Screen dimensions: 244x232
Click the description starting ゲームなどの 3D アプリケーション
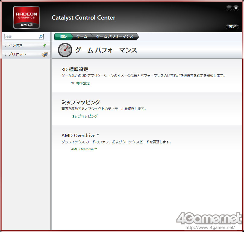[143, 76]
